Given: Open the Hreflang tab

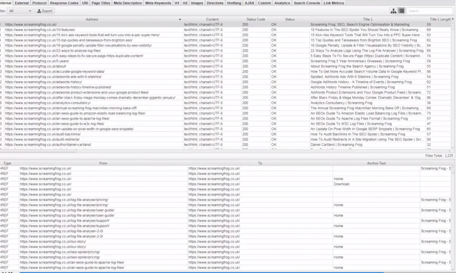Looking at the screenshot, I should pos(234,3).
